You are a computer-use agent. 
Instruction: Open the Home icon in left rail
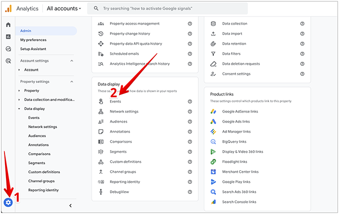click(x=8, y=25)
